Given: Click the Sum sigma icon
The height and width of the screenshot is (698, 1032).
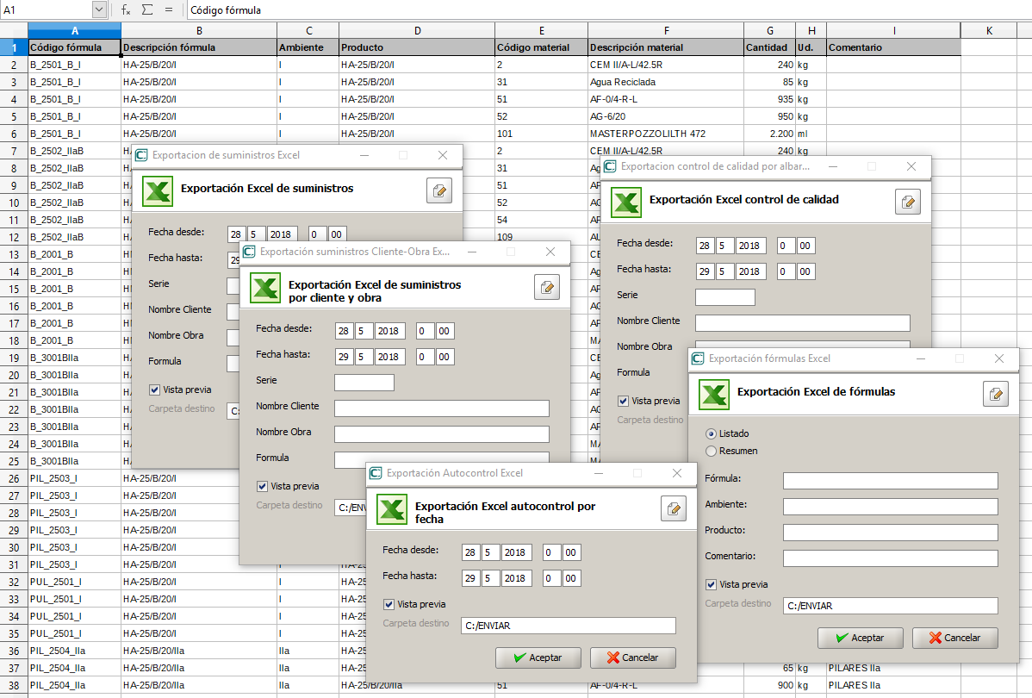Looking at the screenshot, I should click(147, 9).
